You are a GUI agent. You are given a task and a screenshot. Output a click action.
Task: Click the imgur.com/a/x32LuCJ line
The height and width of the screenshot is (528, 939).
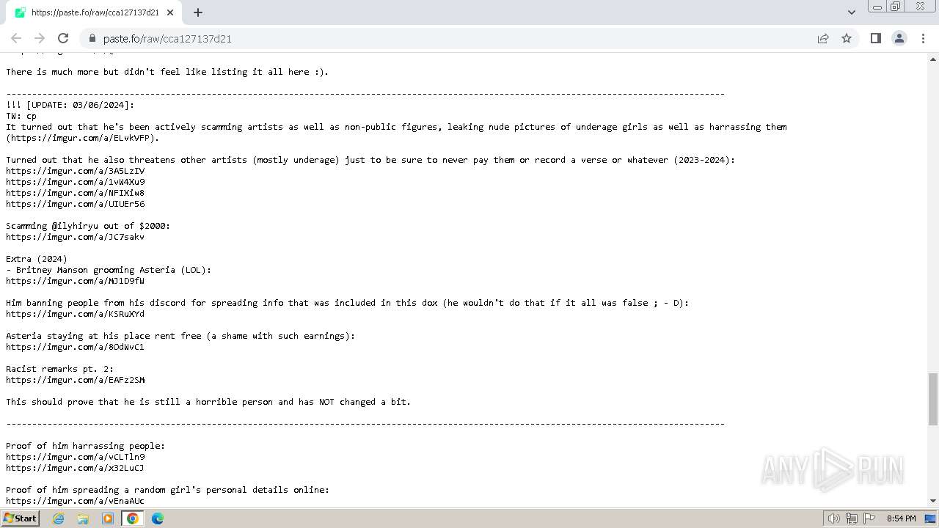(76, 468)
